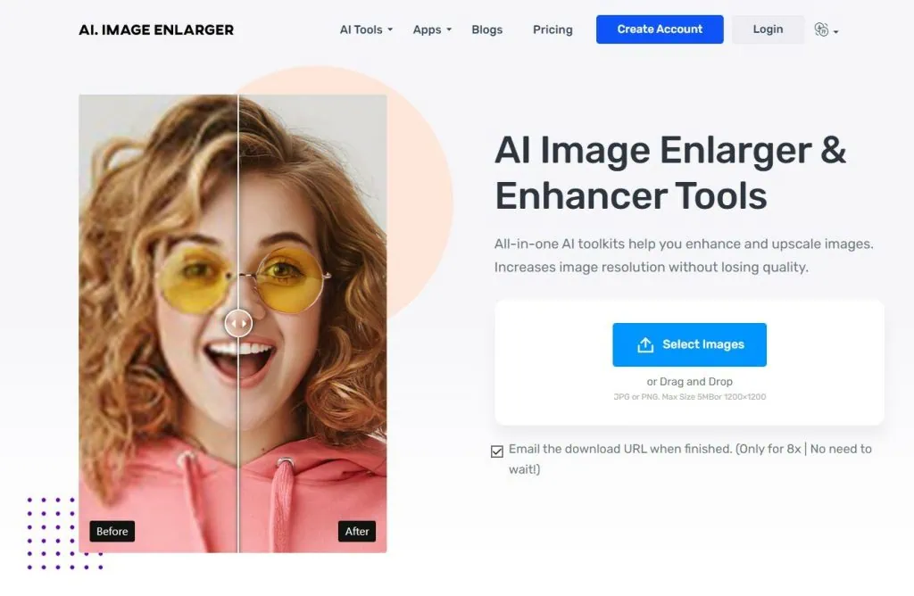Click the Before label on the image

coord(112,531)
